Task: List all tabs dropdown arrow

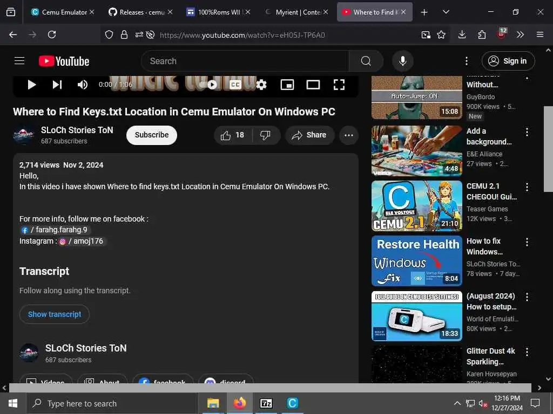Action: 446,12
